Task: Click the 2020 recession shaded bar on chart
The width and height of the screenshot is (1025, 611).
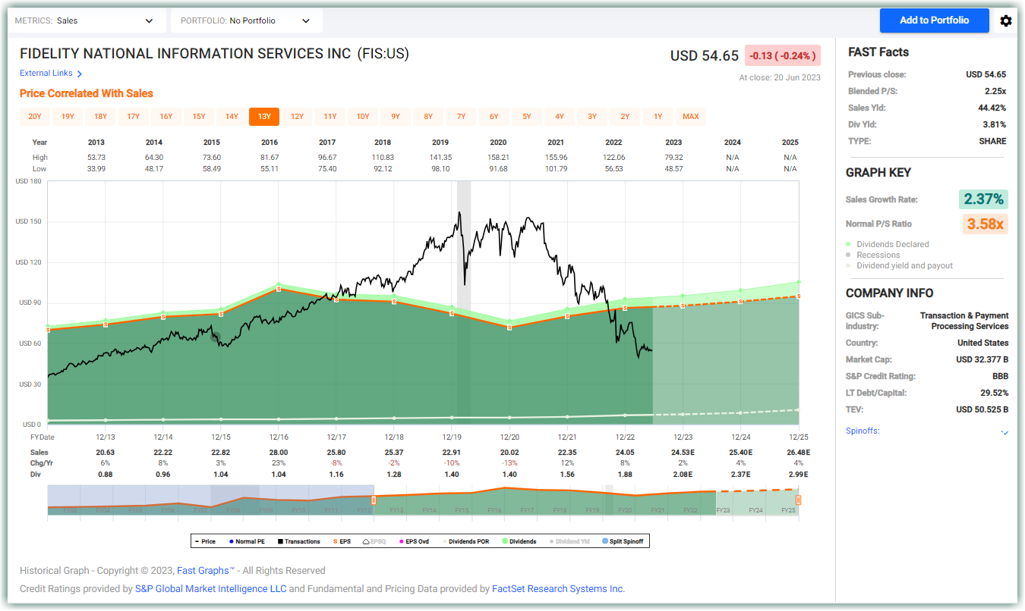Action: point(464,302)
